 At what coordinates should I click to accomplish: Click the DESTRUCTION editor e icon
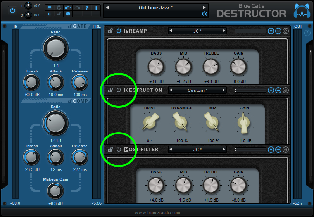(286, 90)
